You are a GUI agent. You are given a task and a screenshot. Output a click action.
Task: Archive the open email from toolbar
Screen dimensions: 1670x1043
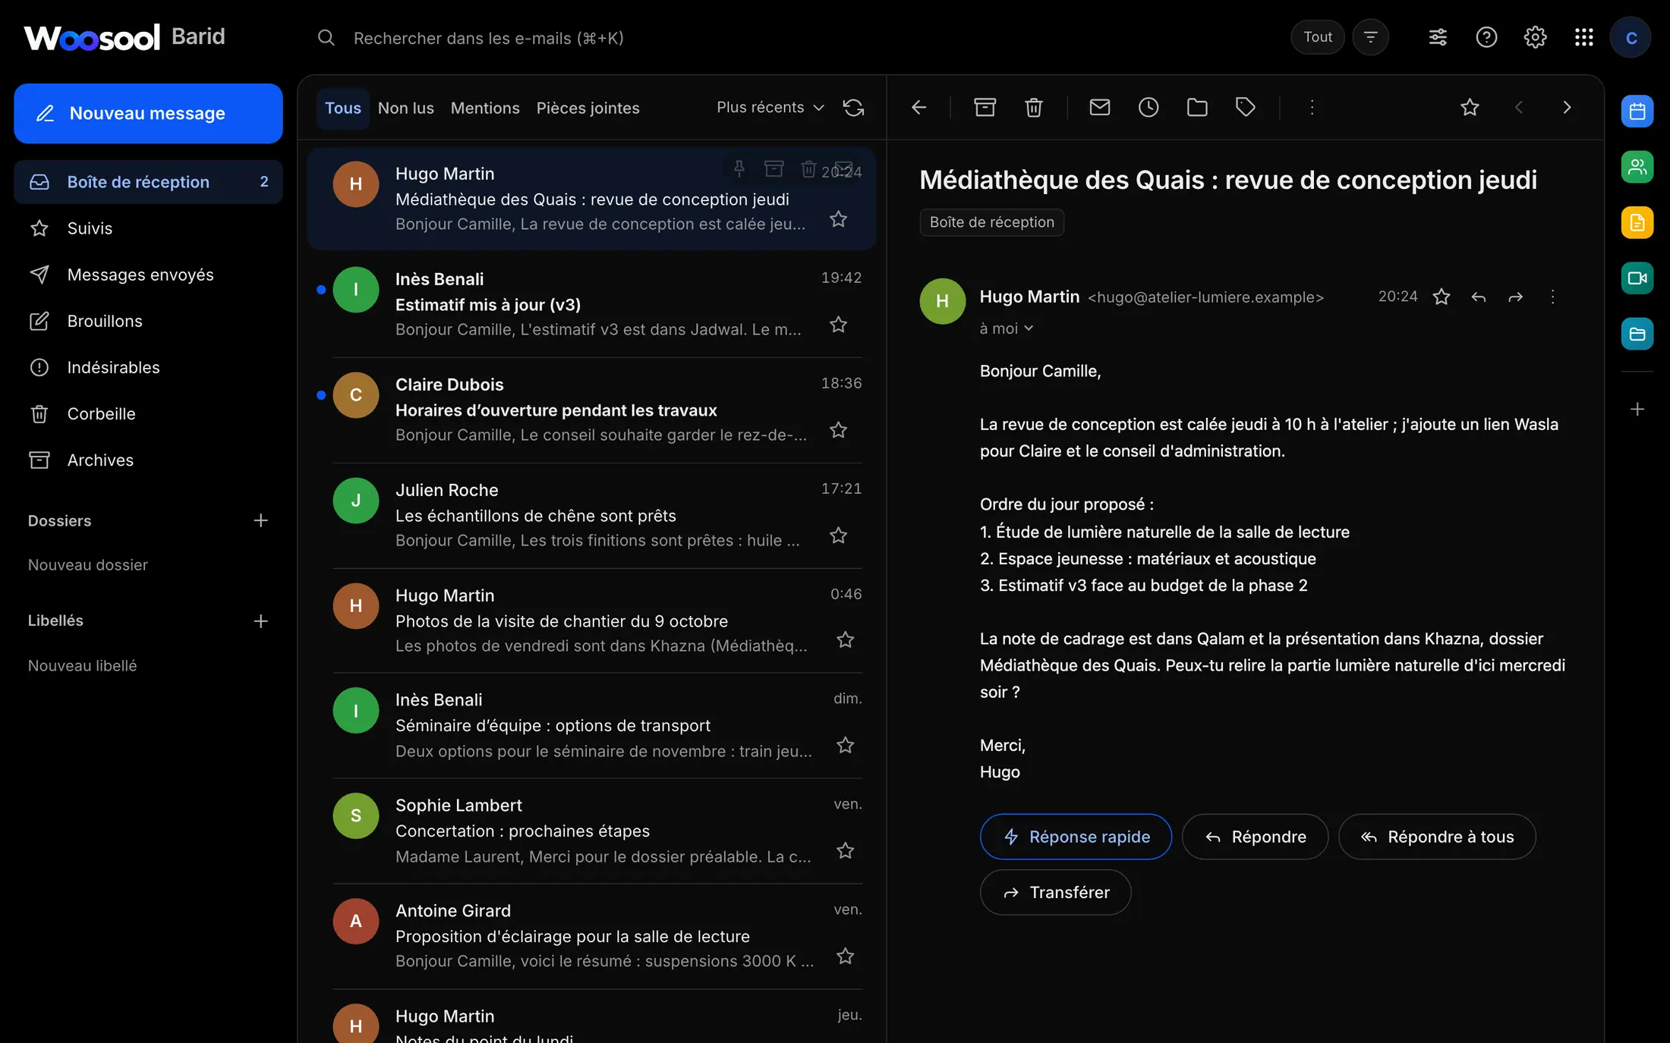(x=985, y=108)
